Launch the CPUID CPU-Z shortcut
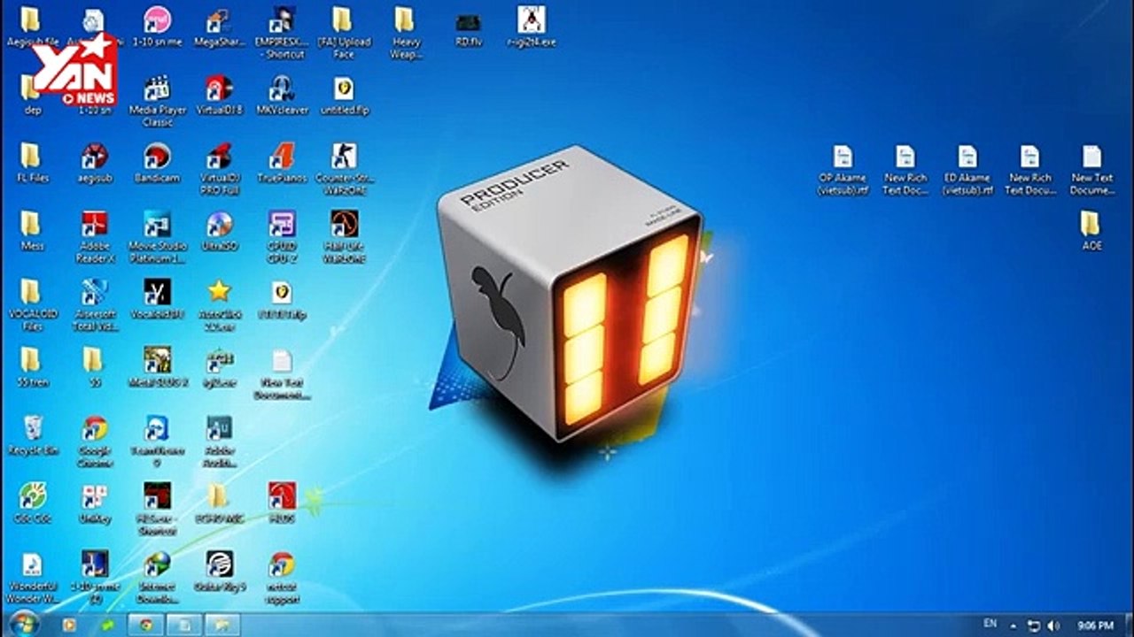This screenshot has width=1134, height=637. 282,237
